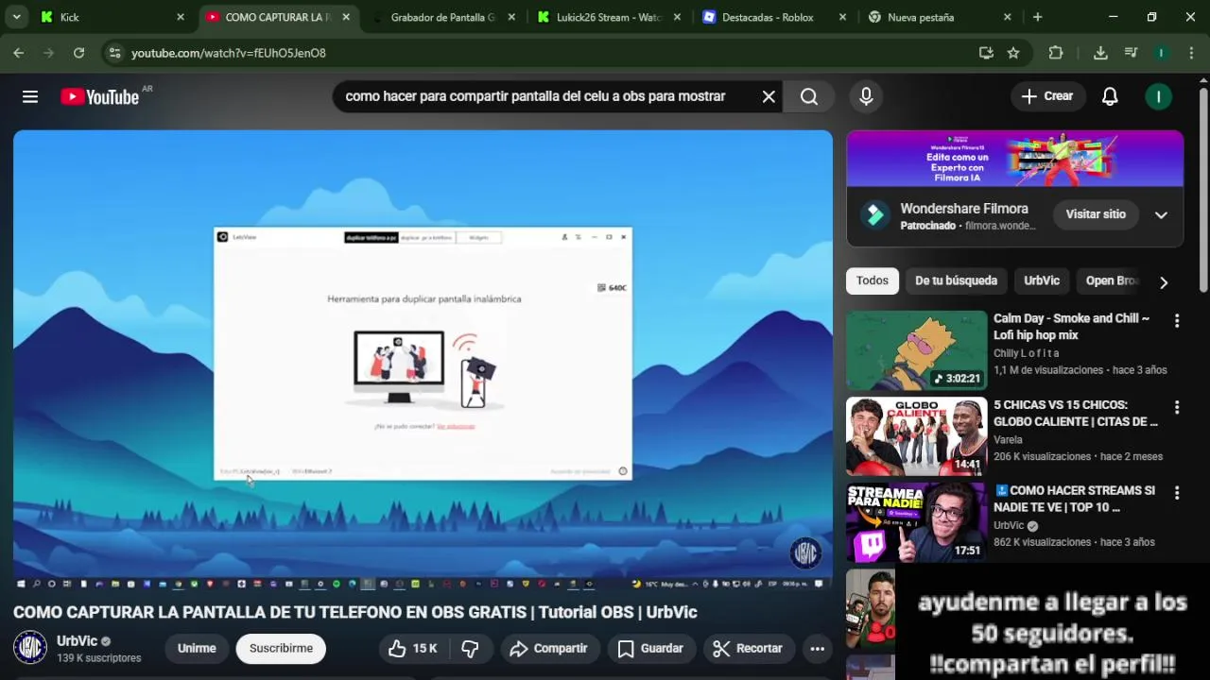Like the video with 15 K thumbs up
The height and width of the screenshot is (680, 1210).
pyautogui.click(x=413, y=648)
